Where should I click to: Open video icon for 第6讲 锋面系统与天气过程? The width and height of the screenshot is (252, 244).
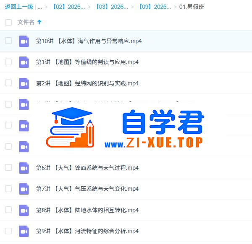pyautogui.click(x=24, y=168)
